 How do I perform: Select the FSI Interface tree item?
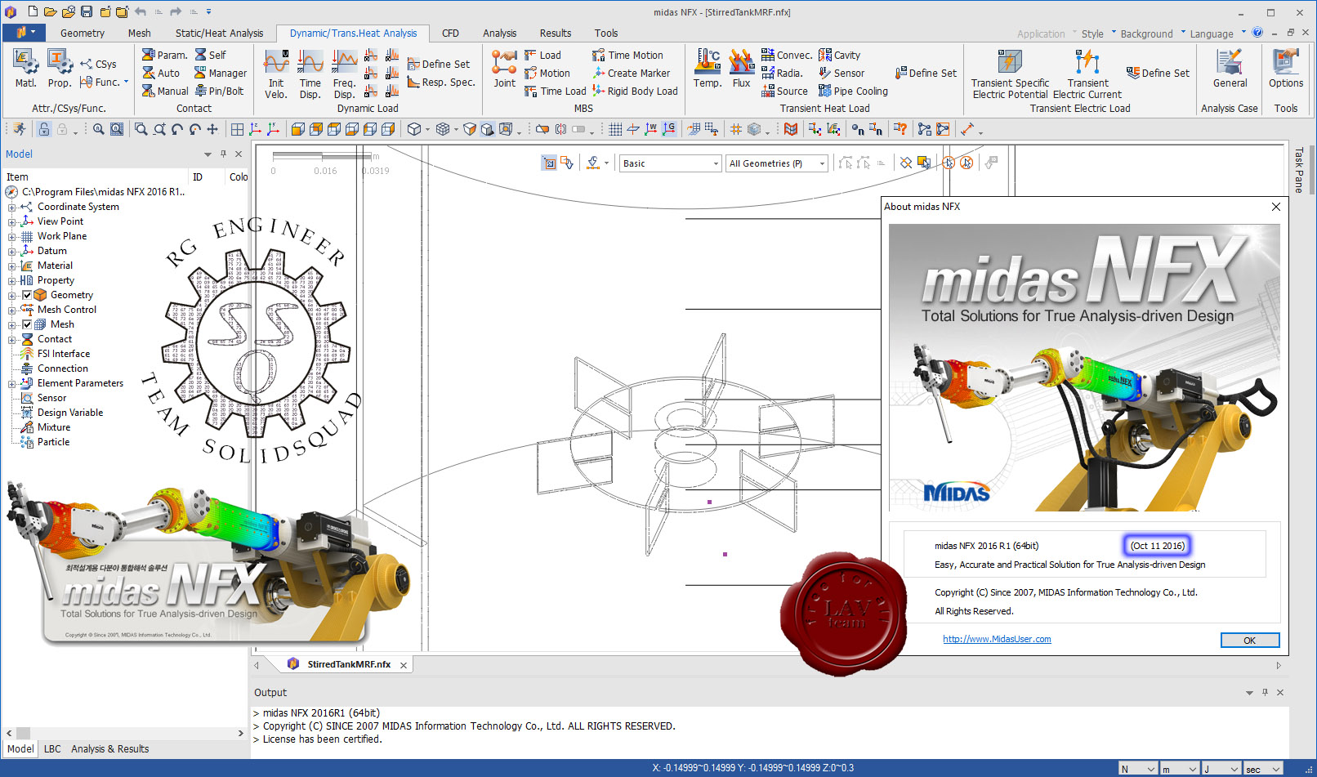pyautogui.click(x=64, y=354)
